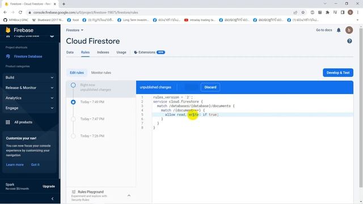Switch to the Data tab
The width and height of the screenshot is (363, 204).
(70, 52)
